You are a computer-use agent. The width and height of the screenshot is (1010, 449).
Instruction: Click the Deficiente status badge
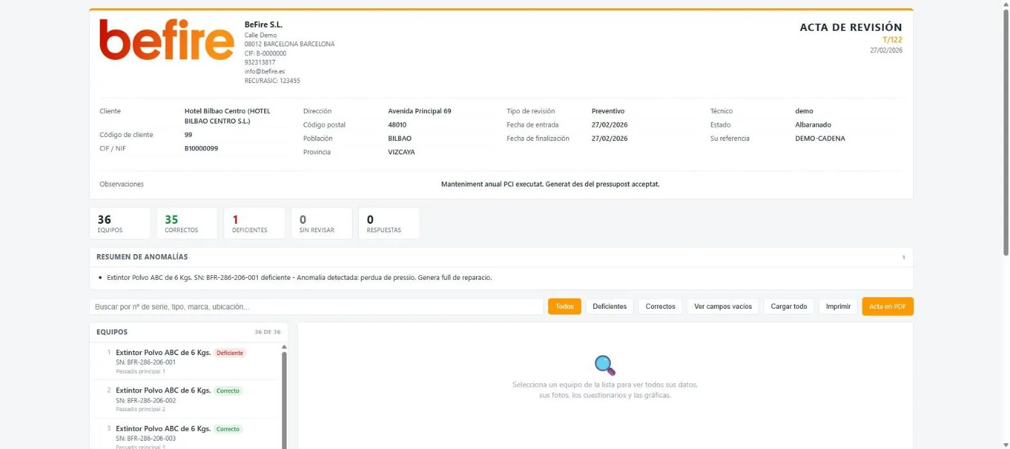pos(230,353)
